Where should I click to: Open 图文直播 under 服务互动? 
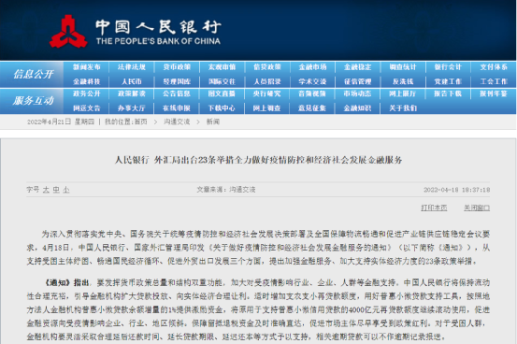tap(222, 93)
